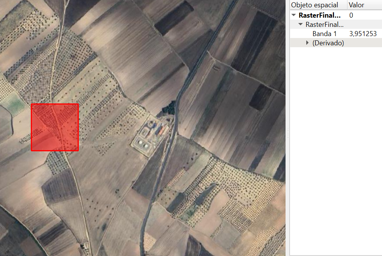Viewport: 382px width, 256px height.
Task: Expand the (Derivado) node arrow
Action: tap(307, 43)
